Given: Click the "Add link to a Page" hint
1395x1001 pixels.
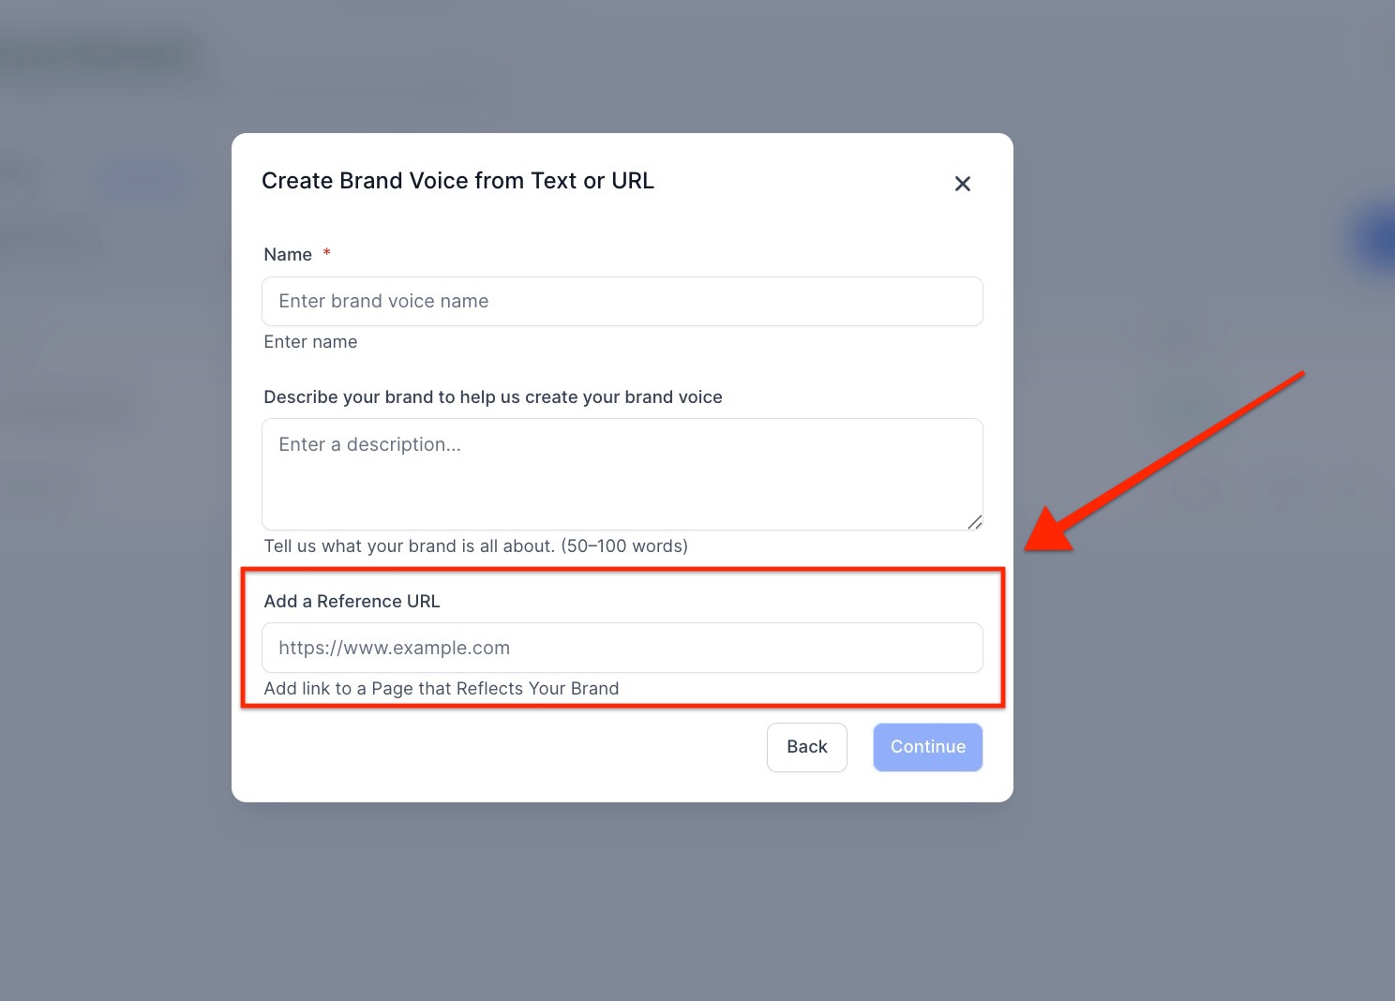Looking at the screenshot, I should click(x=441, y=689).
